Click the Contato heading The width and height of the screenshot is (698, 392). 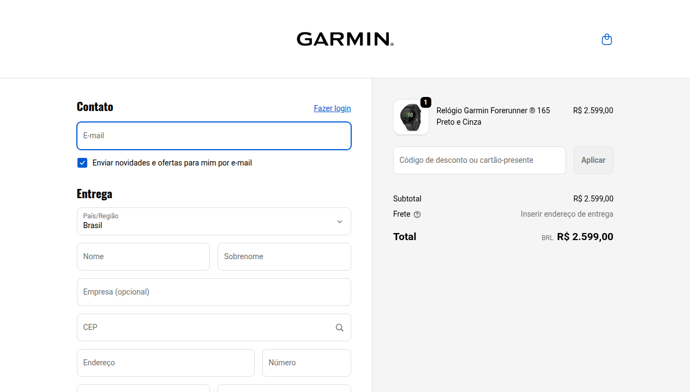point(95,107)
